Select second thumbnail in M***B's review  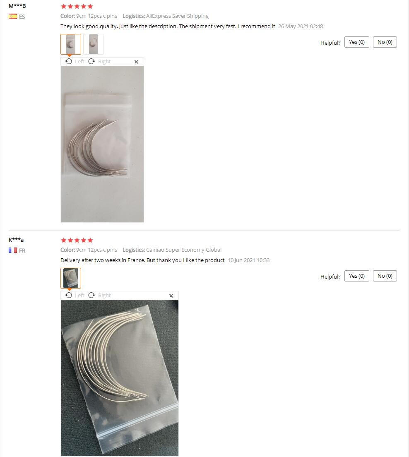point(94,44)
